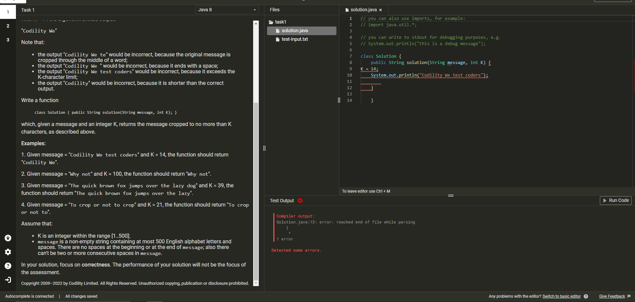Open the settings gear in the sidebar

(8, 252)
